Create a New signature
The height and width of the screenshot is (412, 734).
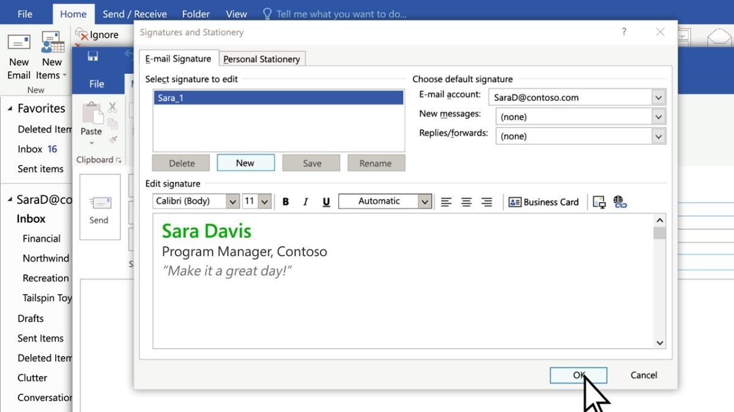tap(246, 163)
